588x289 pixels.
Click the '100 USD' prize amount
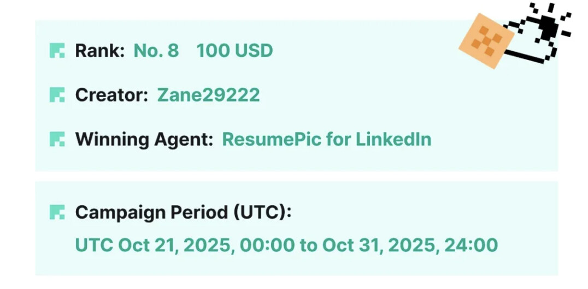tap(234, 51)
